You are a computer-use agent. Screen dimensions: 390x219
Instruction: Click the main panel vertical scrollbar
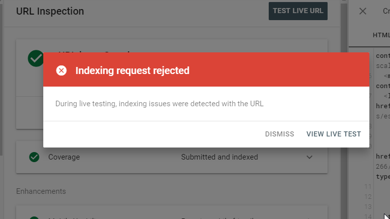pyautogui.click(x=344, y=110)
